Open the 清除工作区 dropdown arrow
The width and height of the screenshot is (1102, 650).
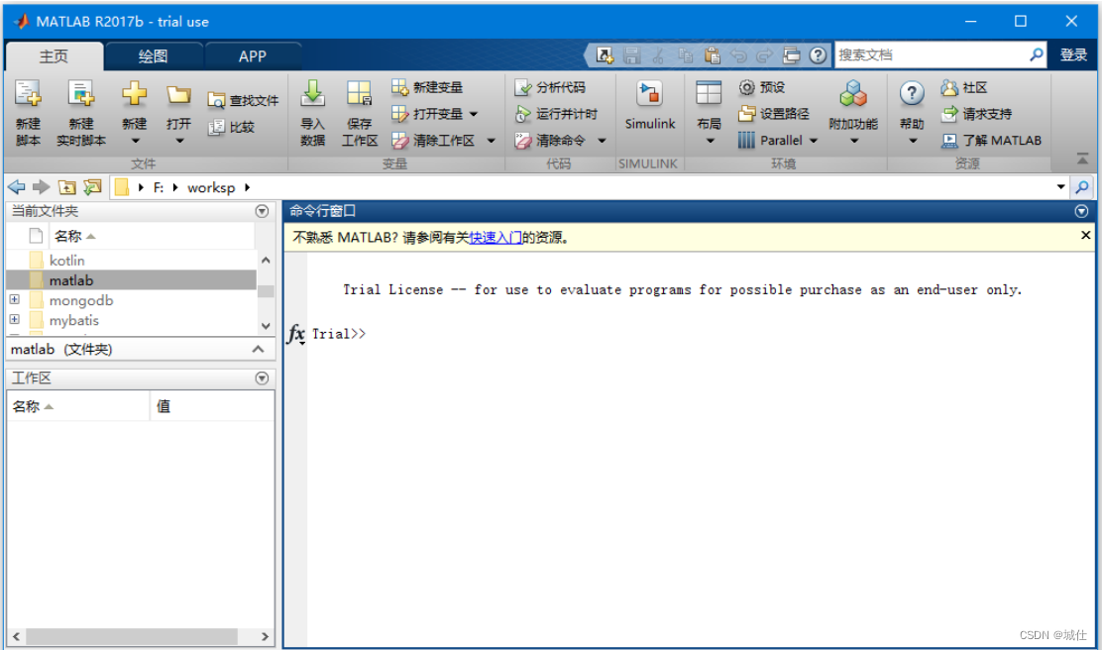(491, 141)
